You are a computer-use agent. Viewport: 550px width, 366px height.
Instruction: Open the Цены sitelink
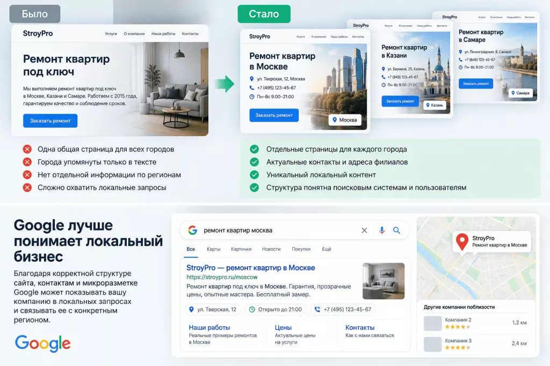point(283,327)
